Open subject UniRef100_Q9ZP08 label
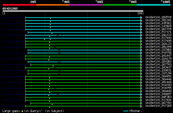Screen dimensions: 173x113 158,17
